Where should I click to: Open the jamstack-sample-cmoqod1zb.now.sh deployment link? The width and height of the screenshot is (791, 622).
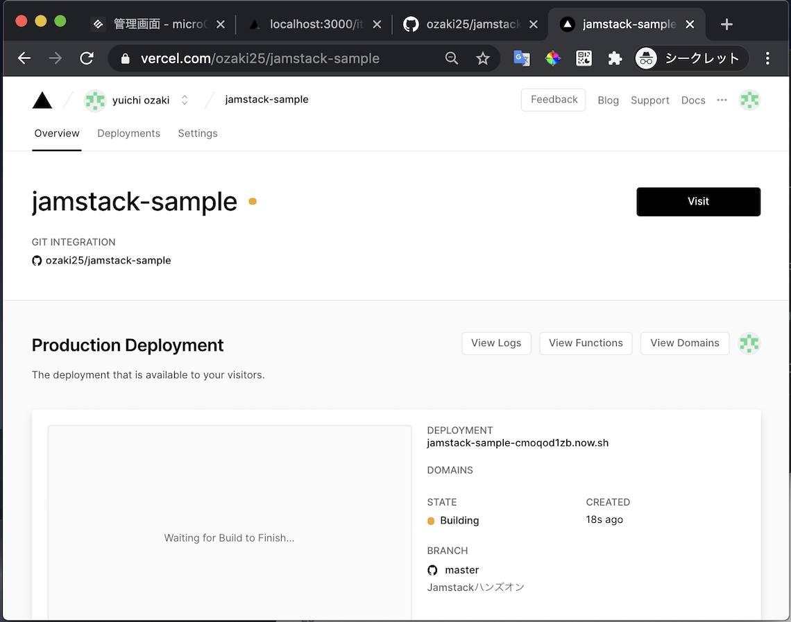point(518,443)
